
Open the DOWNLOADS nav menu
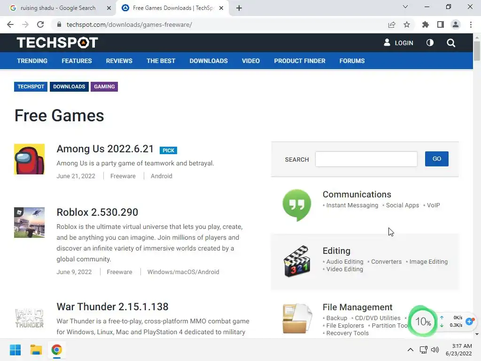(209, 61)
